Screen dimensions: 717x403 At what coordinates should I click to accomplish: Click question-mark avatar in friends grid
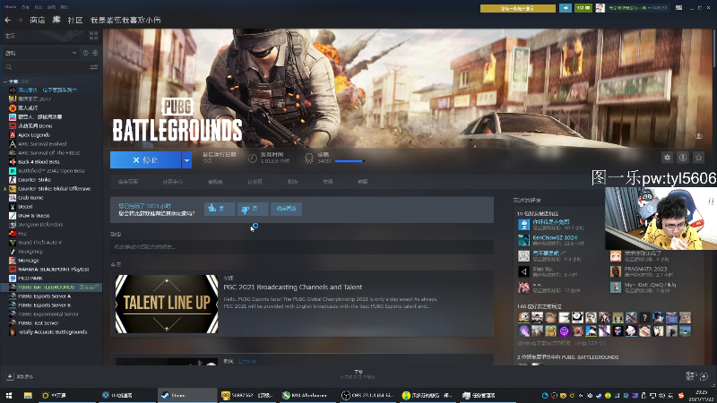[644, 318]
